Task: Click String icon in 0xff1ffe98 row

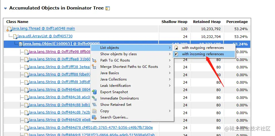Action: point(26,52)
